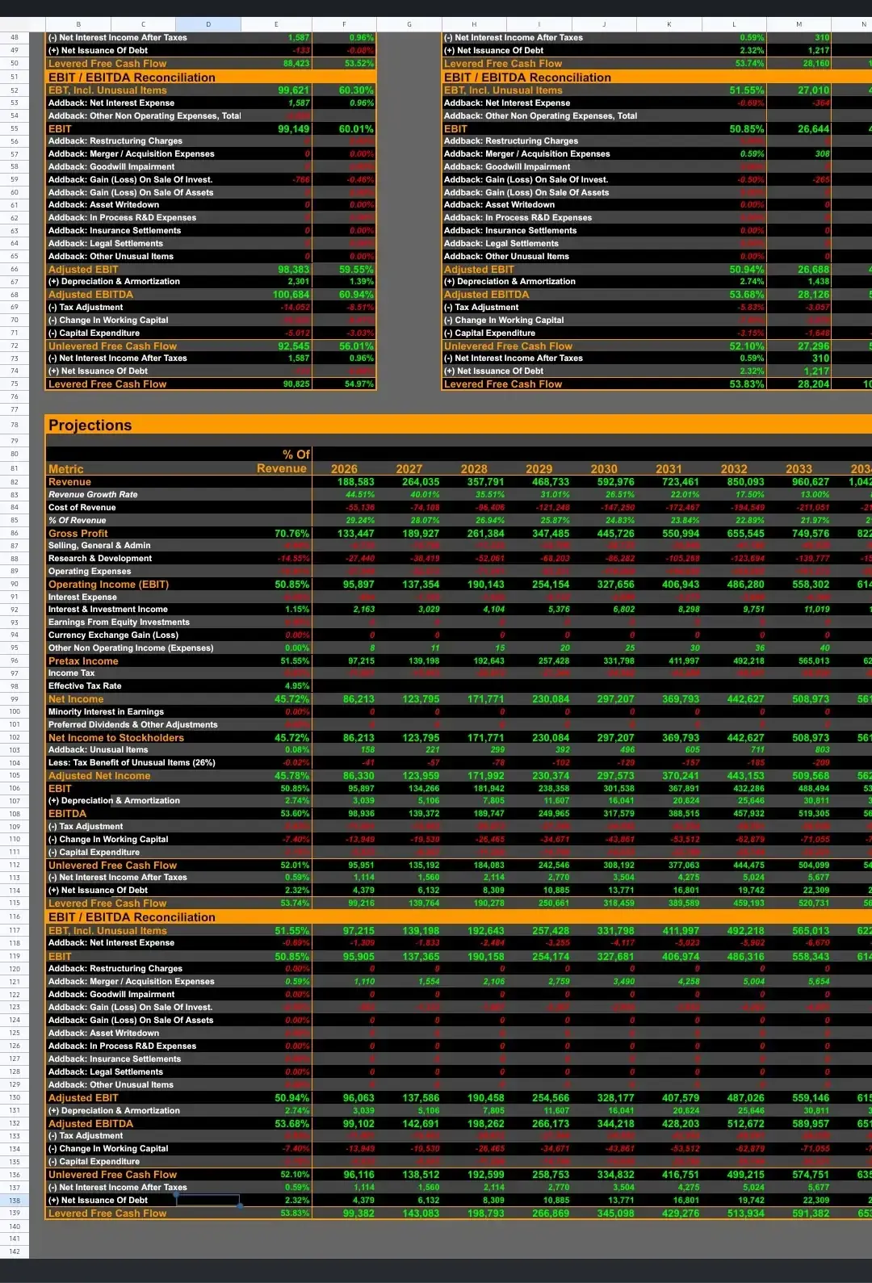Click row header 138
This screenshot has height=1283, width=872.
click(15, 1201)
